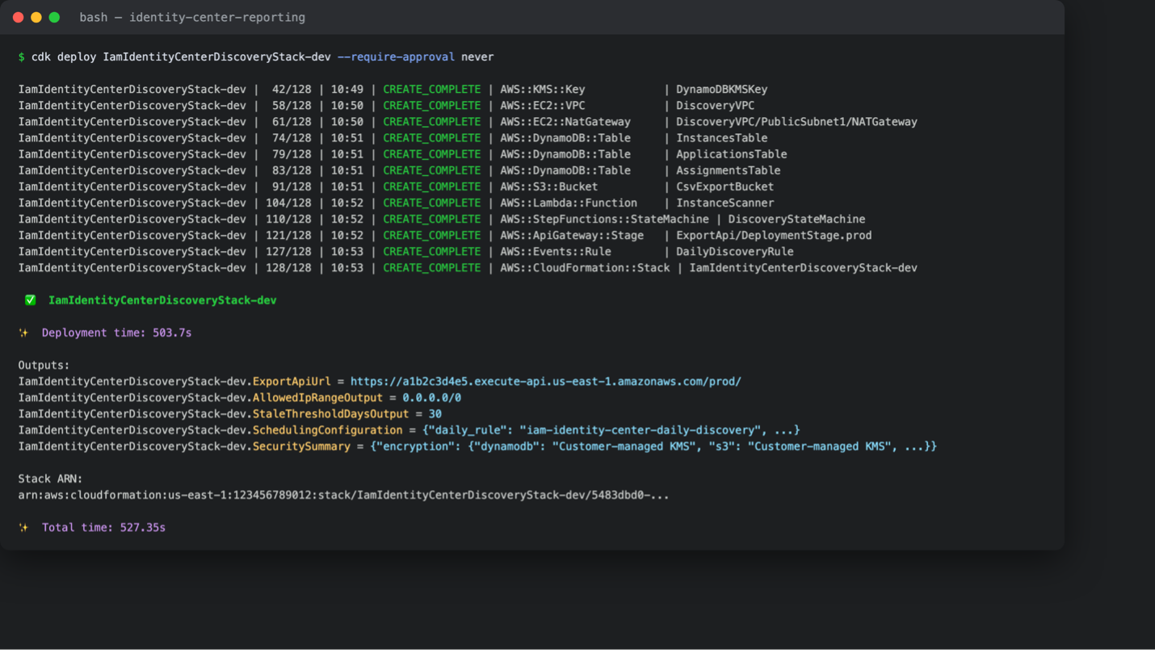
Task: Select the 'DailyDiscoveryRule' resource name
Action: [735, 251]
